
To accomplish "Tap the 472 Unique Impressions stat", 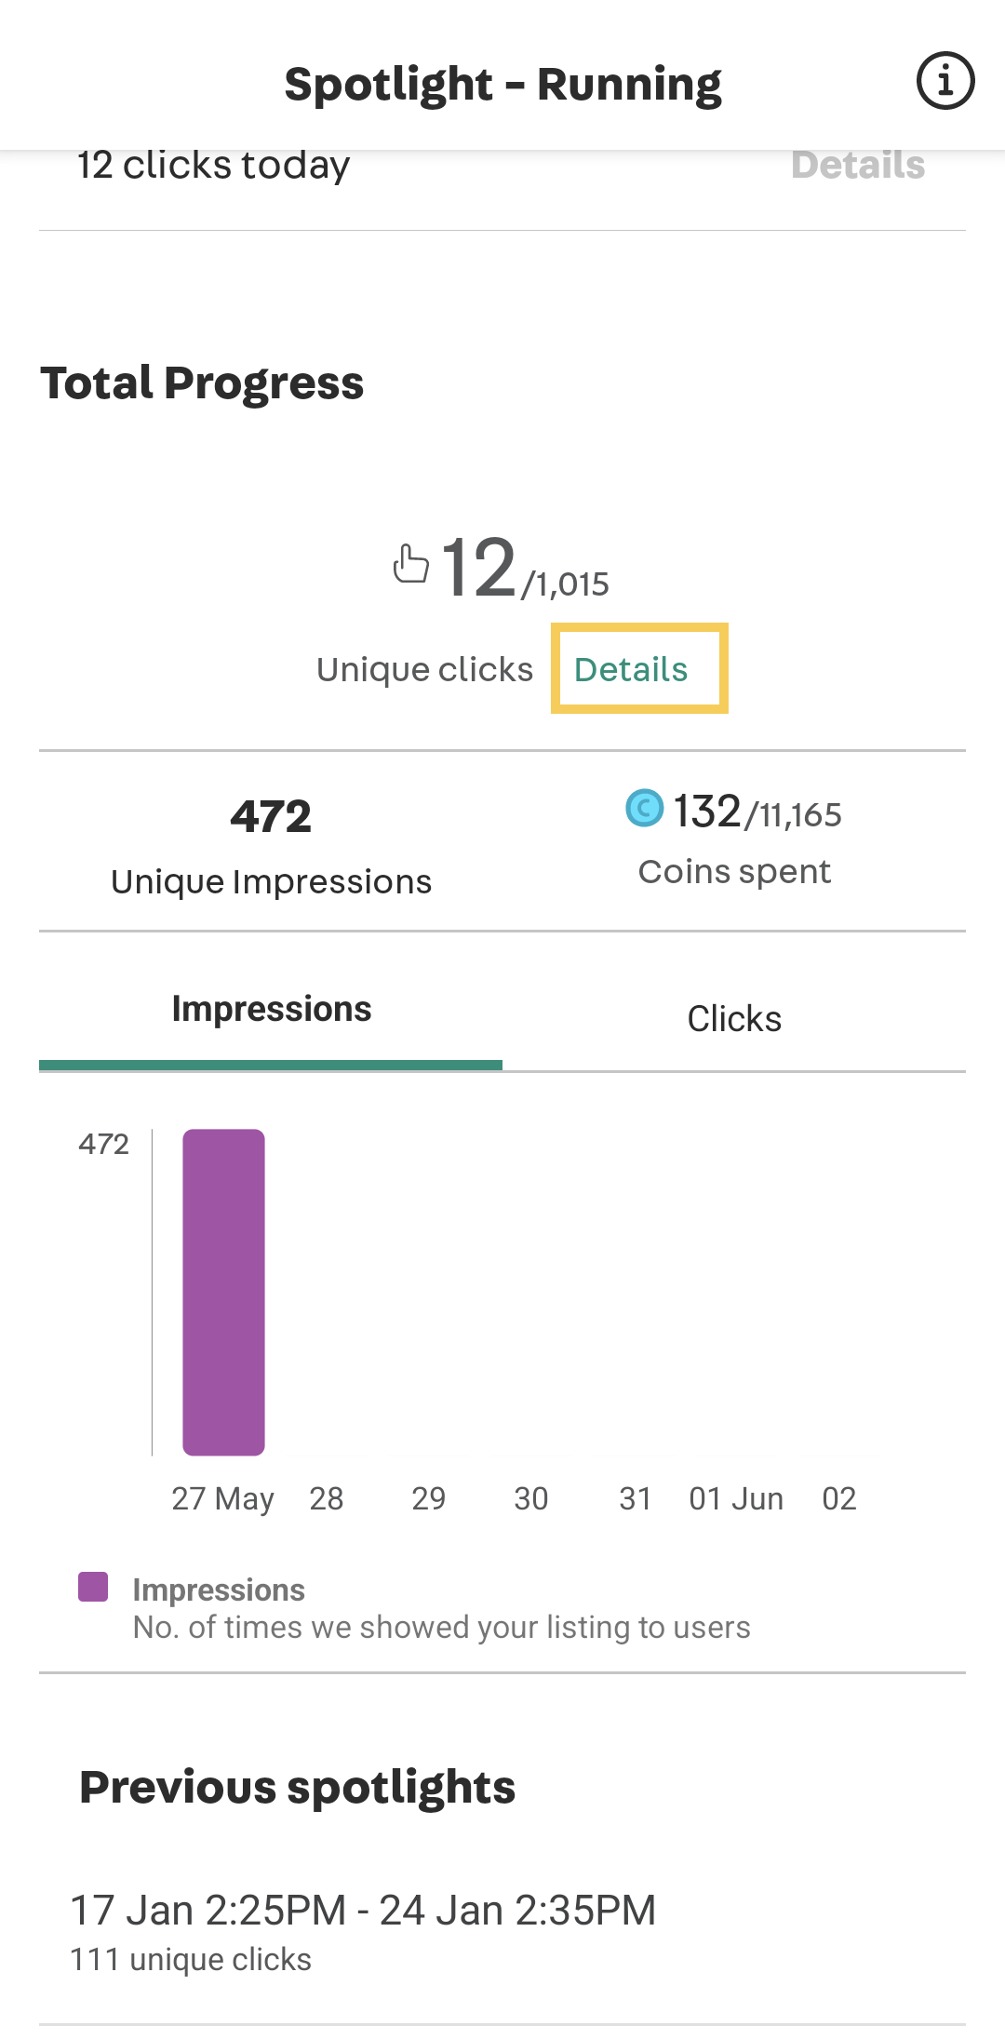I will click(x=271, y=846).
